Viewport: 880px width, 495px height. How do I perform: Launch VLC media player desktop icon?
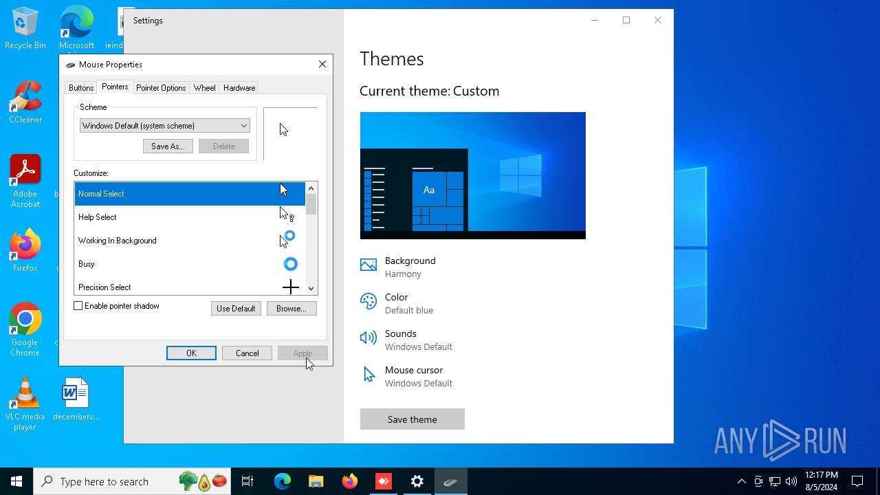point(25,404)
